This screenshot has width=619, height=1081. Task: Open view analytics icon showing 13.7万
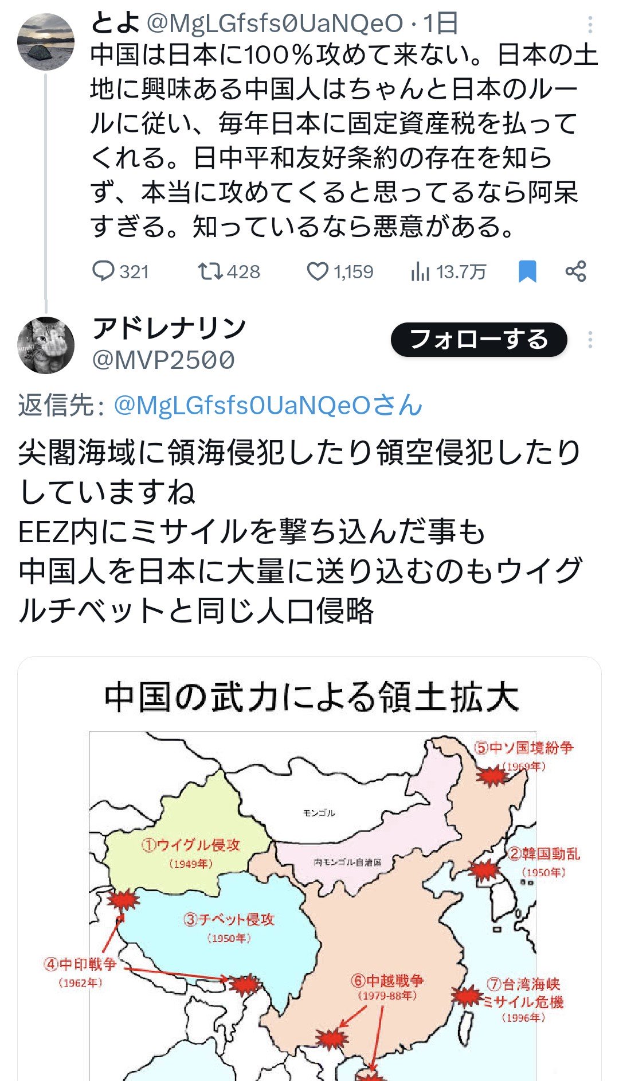tap(420, 271)
